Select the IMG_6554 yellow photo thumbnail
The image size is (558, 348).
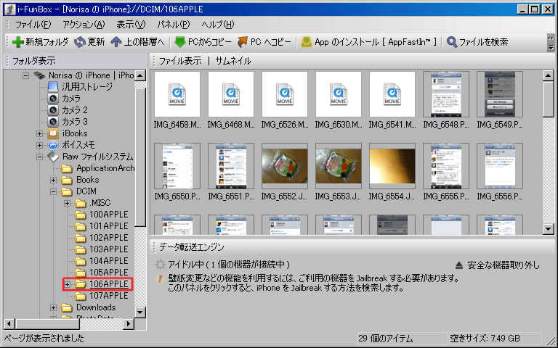point(392,166)
